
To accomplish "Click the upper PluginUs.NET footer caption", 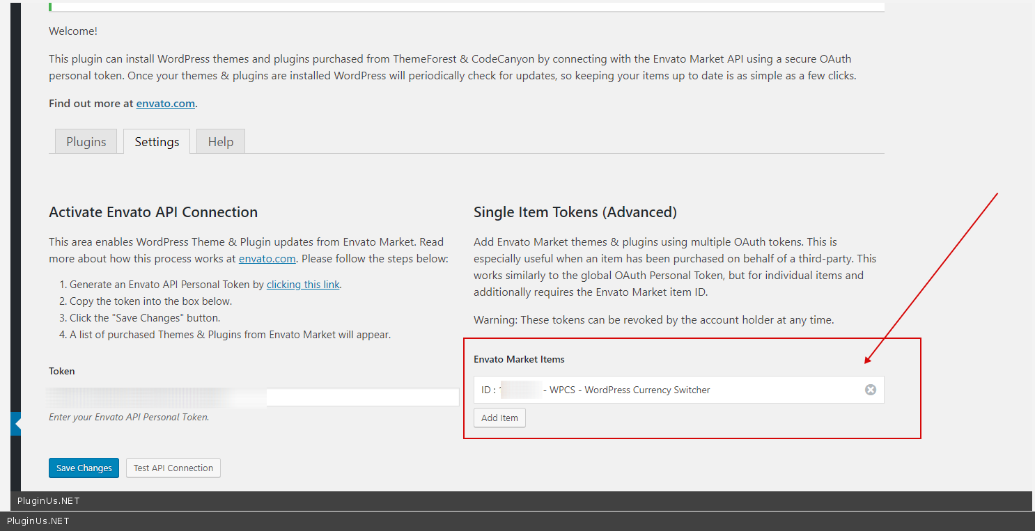I will tap(49, 501).
